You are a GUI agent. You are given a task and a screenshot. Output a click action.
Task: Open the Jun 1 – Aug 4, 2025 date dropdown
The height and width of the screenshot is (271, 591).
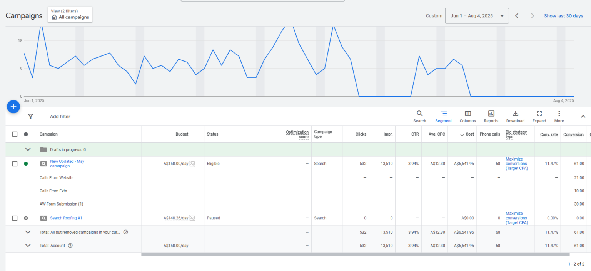477,16
